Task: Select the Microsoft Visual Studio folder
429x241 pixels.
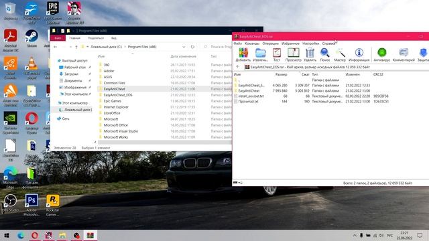Action: tap(121, 131)
